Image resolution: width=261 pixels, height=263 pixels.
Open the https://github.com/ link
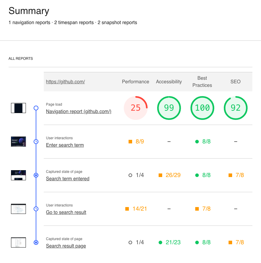pos(65,82)
